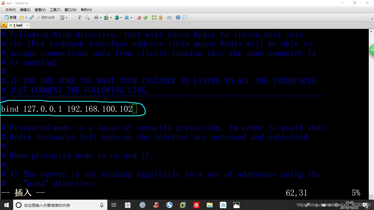The height and width of the screenshot is (210, 374).
Task: Click the keyboard icon in toolbar
Action: click(x=169, y=18)
